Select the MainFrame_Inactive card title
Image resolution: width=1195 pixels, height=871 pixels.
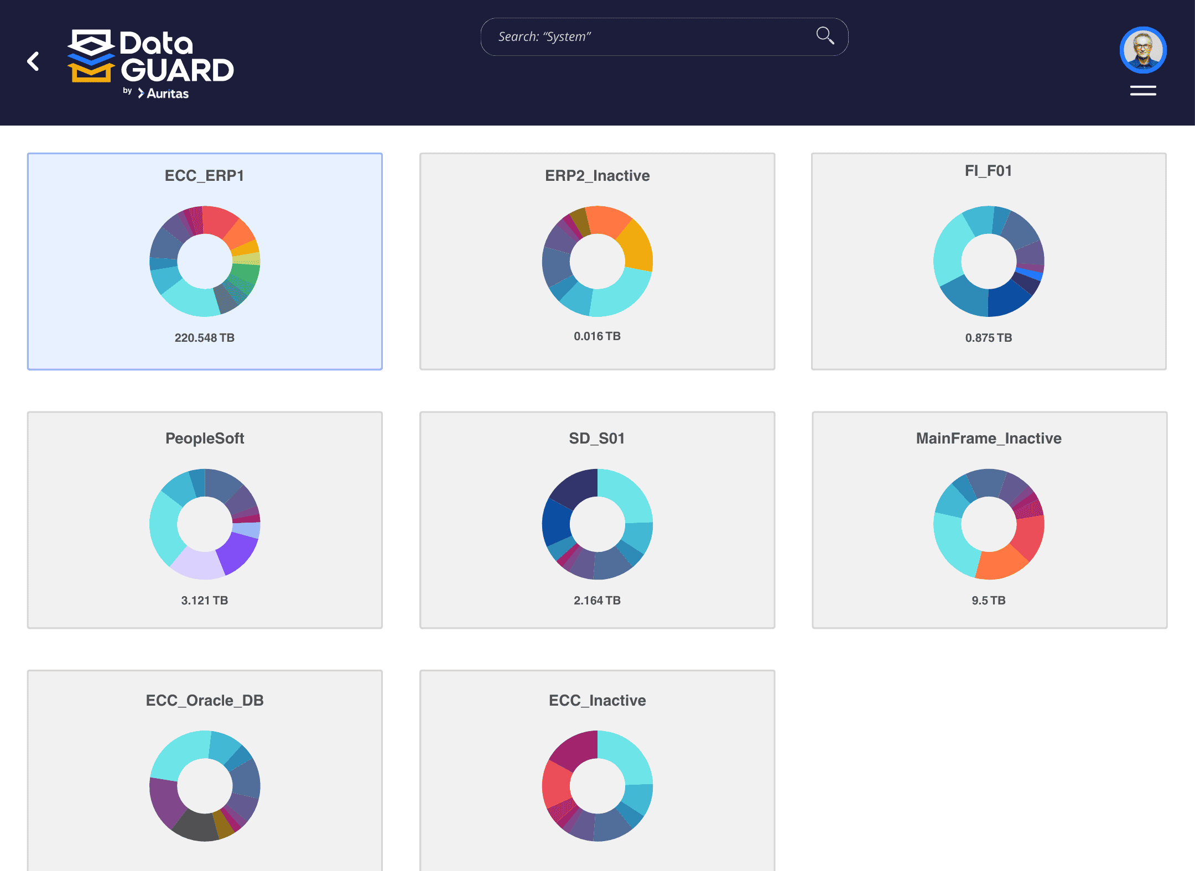pos(988,438)
